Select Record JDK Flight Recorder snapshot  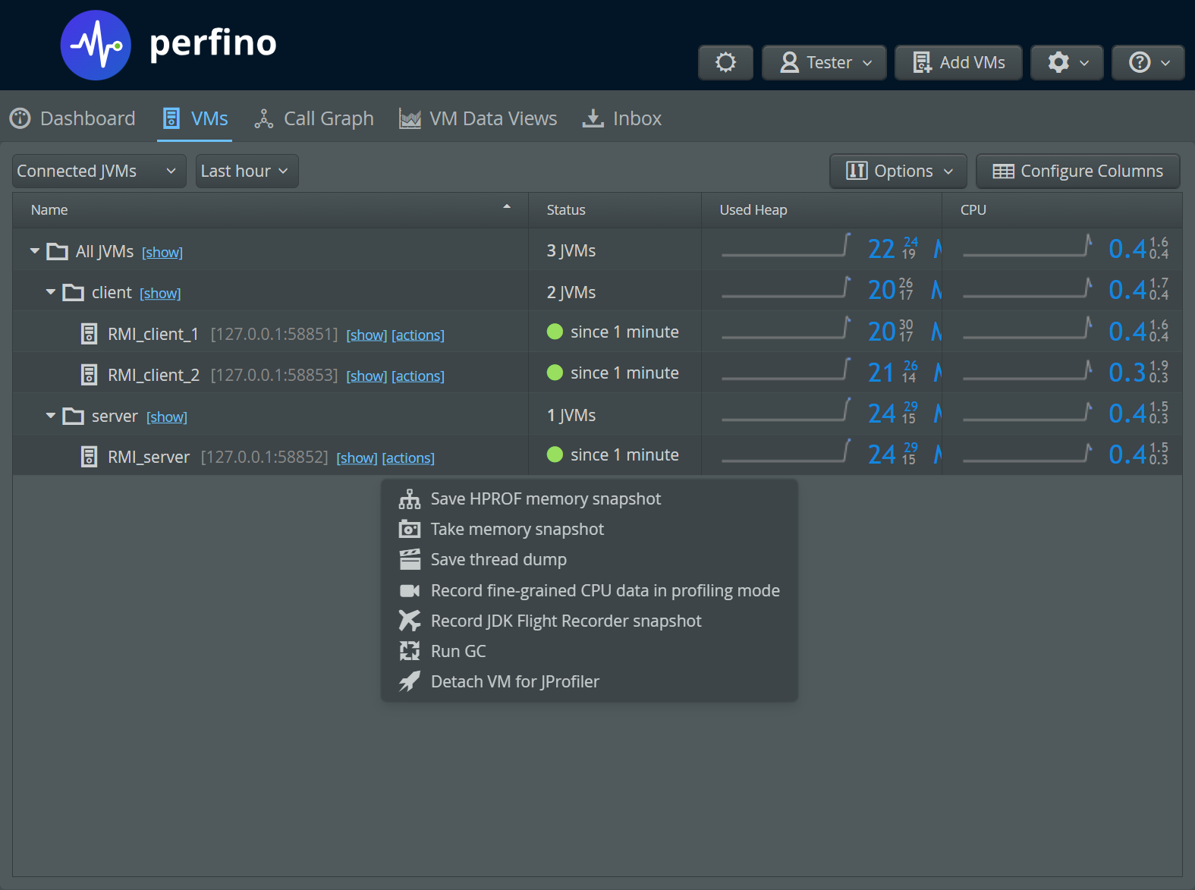tap(565, 621)
